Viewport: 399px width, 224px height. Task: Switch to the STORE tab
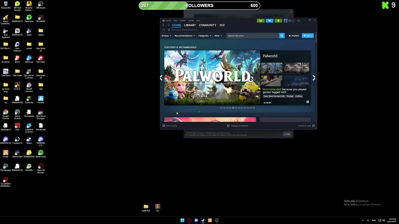pos(176,25)
